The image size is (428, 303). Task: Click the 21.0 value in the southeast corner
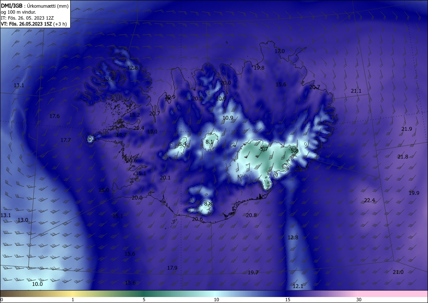(398, 272)
